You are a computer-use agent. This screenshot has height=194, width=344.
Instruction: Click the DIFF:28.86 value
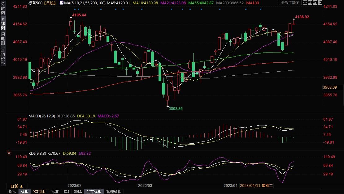(x=65, y=116)
